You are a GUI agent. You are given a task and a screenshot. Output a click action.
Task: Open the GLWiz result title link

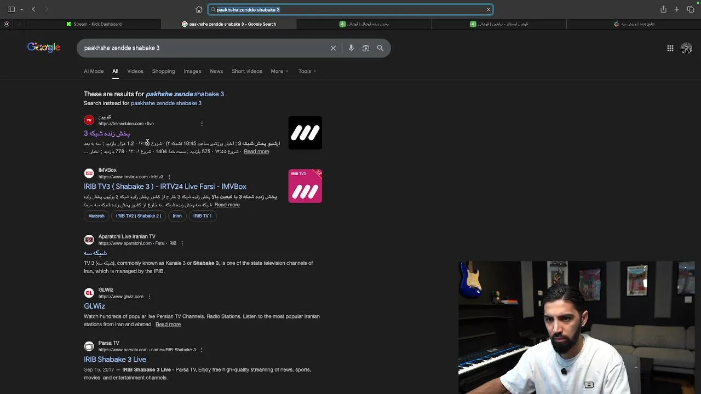point(94,306)
